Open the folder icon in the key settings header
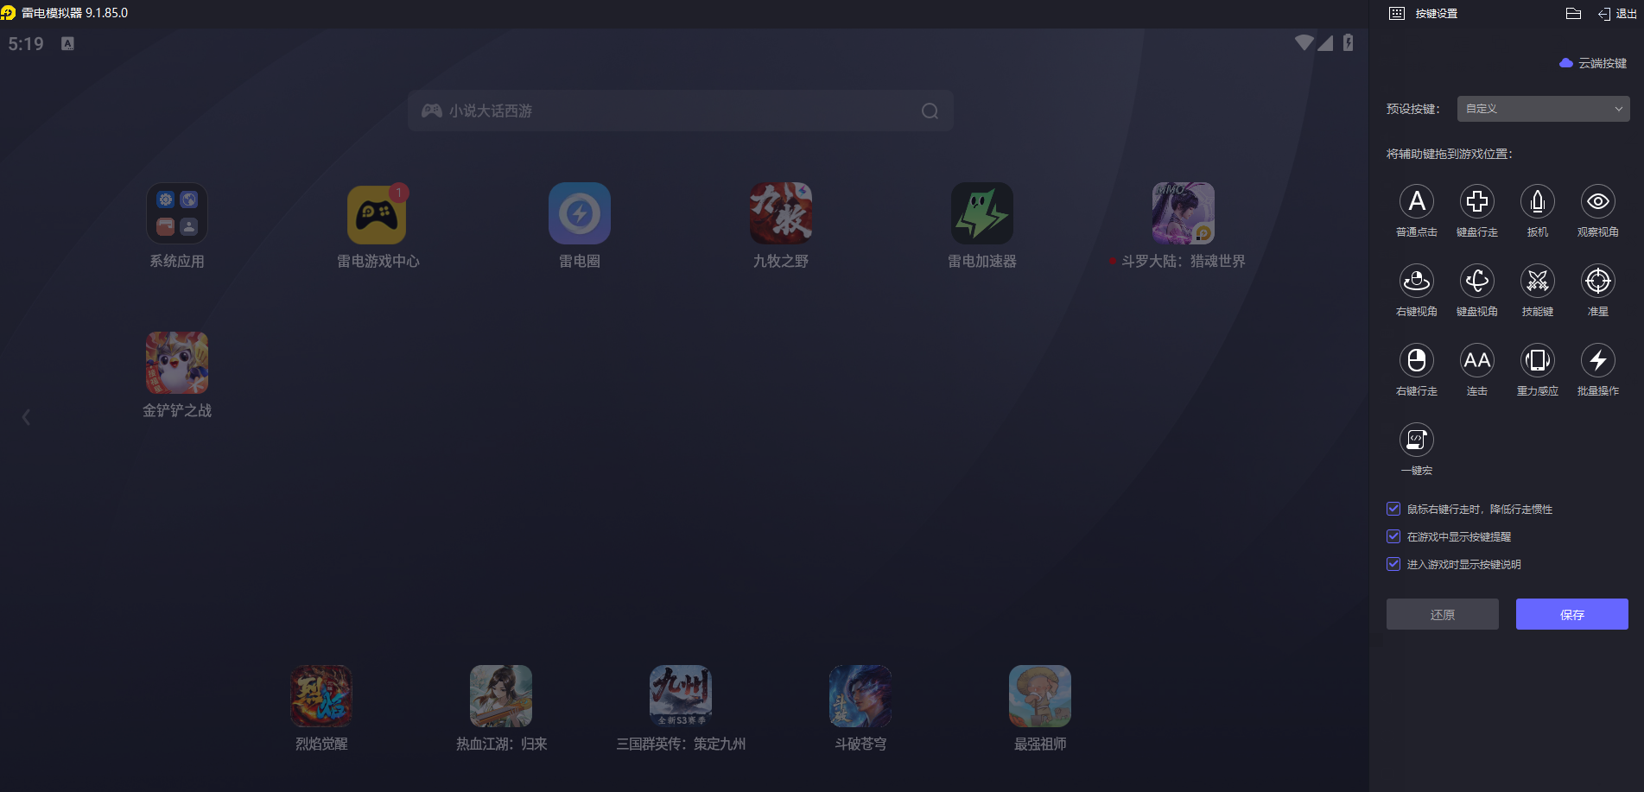The image size is (1644, 792). point(1573,13)
